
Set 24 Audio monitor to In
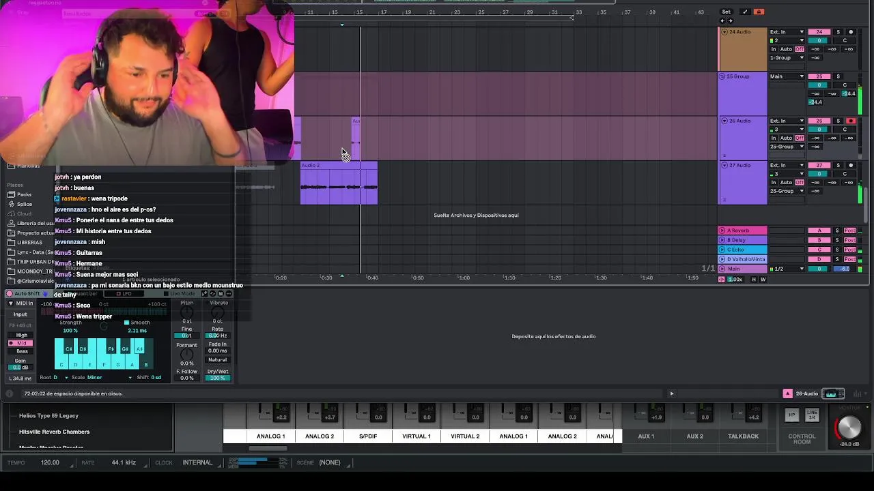(774, 49)
